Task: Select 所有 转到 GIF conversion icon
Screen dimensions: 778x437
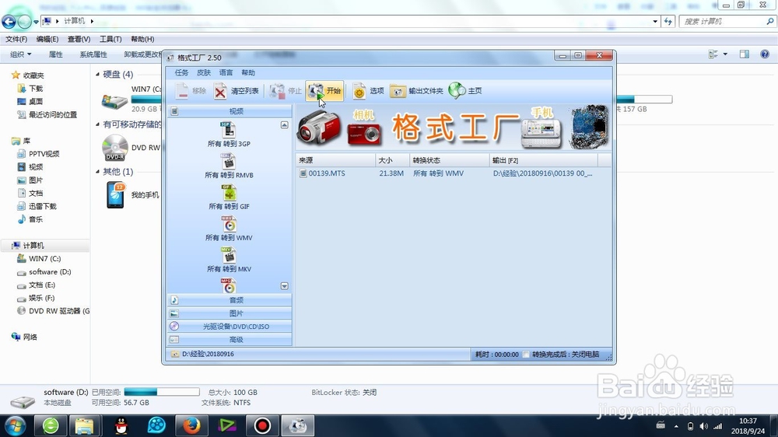Action: [x=229, y=193]
